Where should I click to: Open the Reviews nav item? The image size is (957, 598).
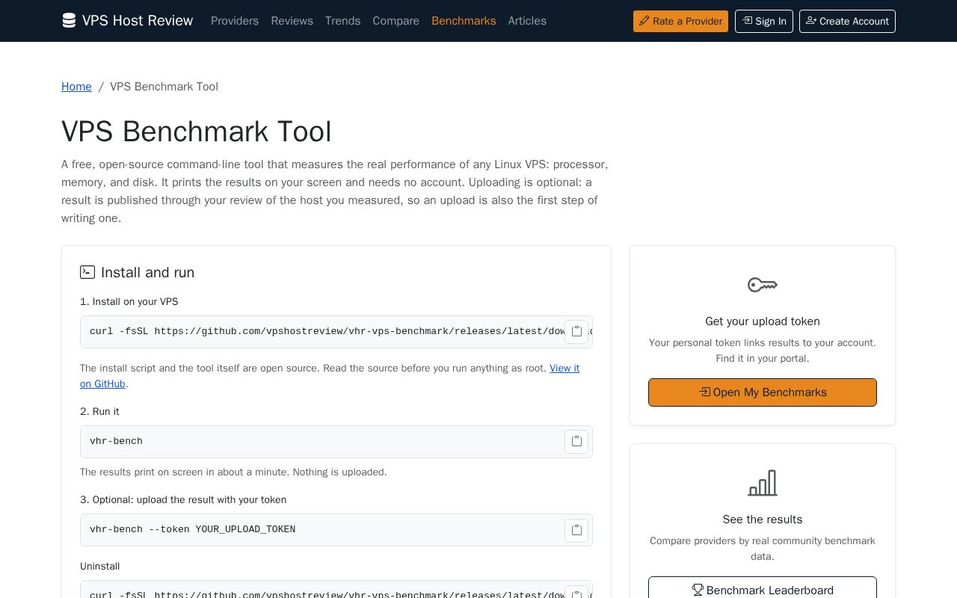[x=292, y=21]
